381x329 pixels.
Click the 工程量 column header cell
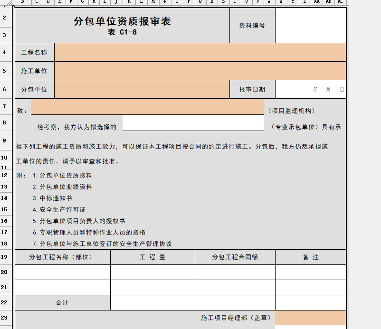[x=152, y=257]
